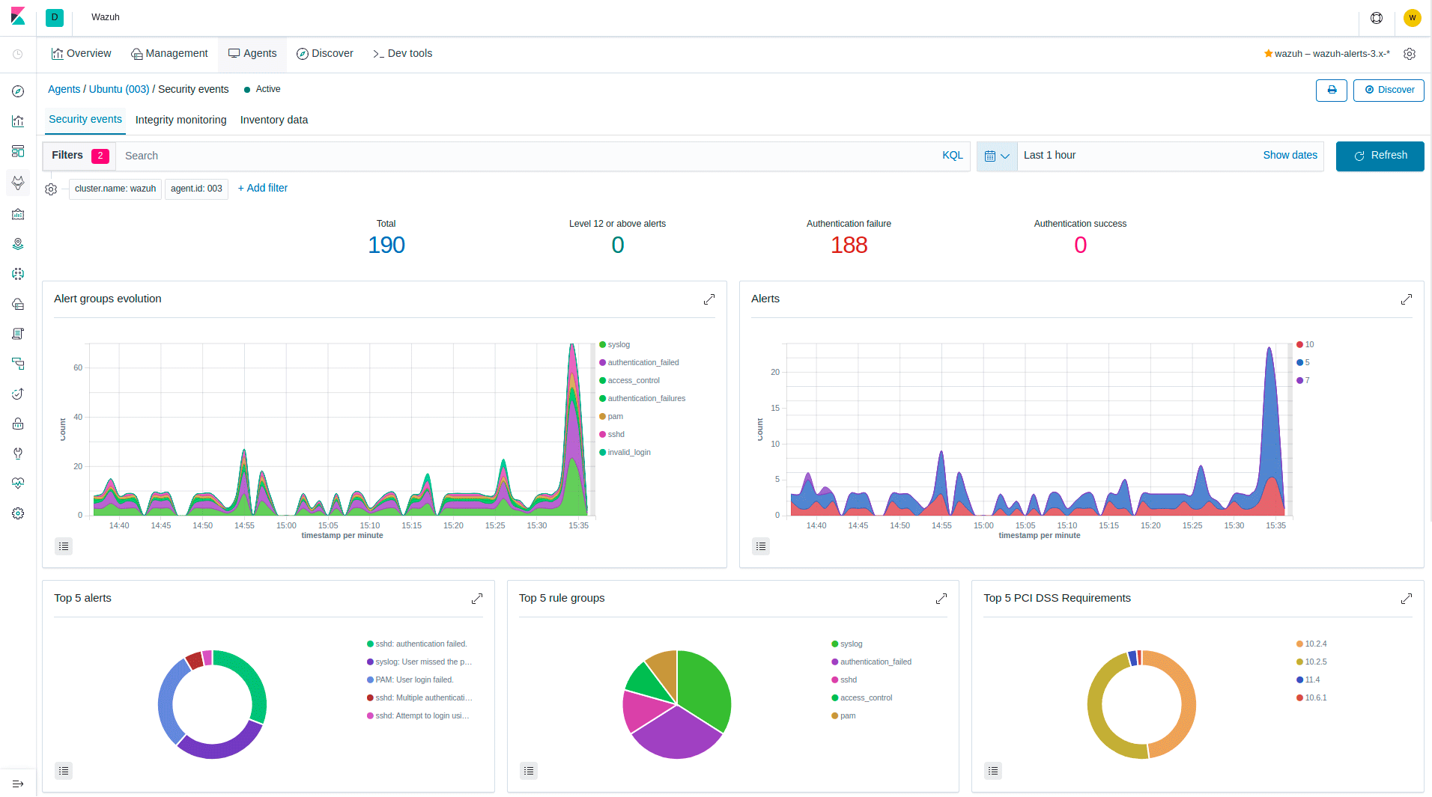Open the Agents menu
This screenshot has height=797, width=1432.
(252, 54)
